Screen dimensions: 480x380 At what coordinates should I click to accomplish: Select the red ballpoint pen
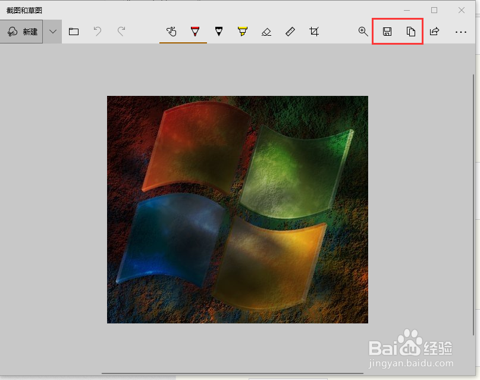click(x=195, y=31)
